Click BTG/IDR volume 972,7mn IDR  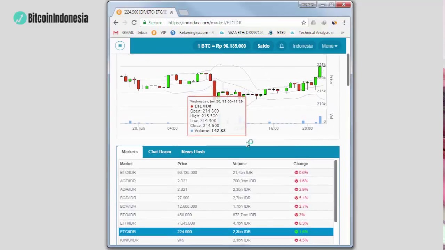[x=244, y=215]
